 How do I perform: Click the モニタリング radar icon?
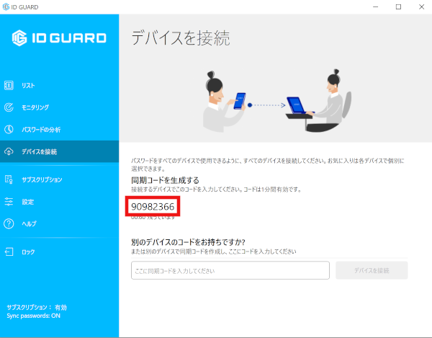click(x=9, y=107)
